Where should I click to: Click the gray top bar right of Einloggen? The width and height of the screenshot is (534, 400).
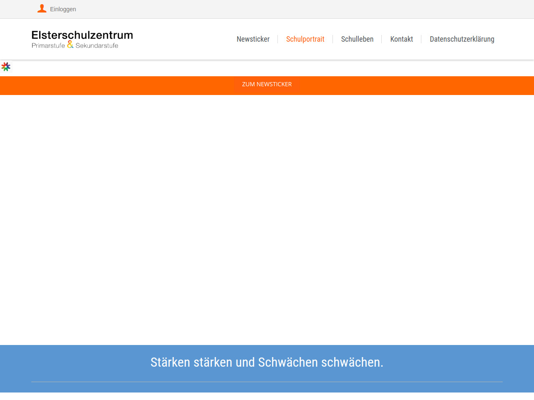(x=292, y=9)
